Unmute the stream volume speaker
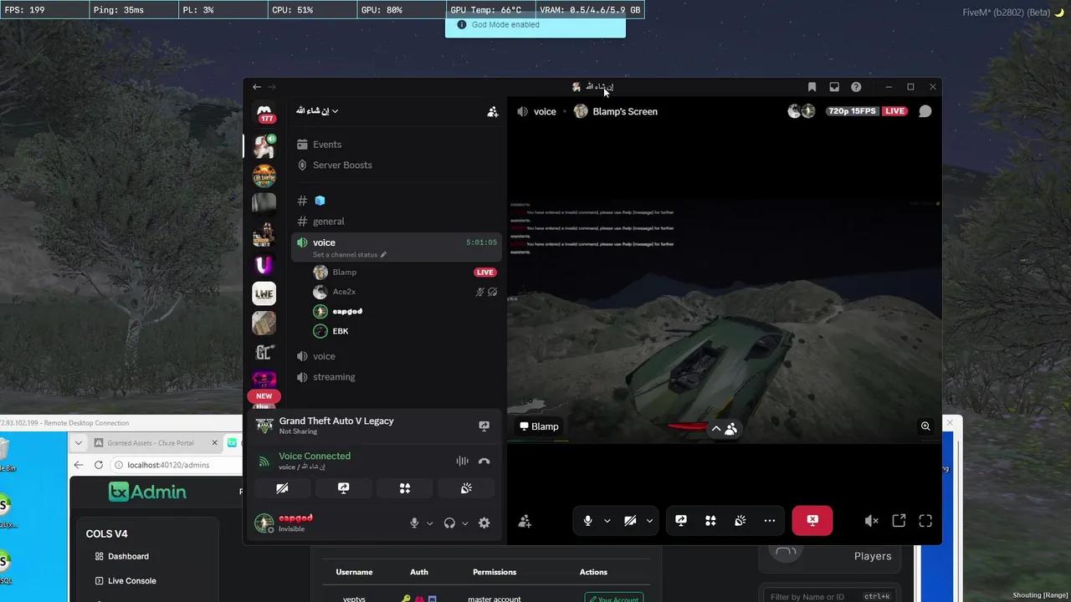This screenshot has width=1071, height=602. (x=871, y=521)
